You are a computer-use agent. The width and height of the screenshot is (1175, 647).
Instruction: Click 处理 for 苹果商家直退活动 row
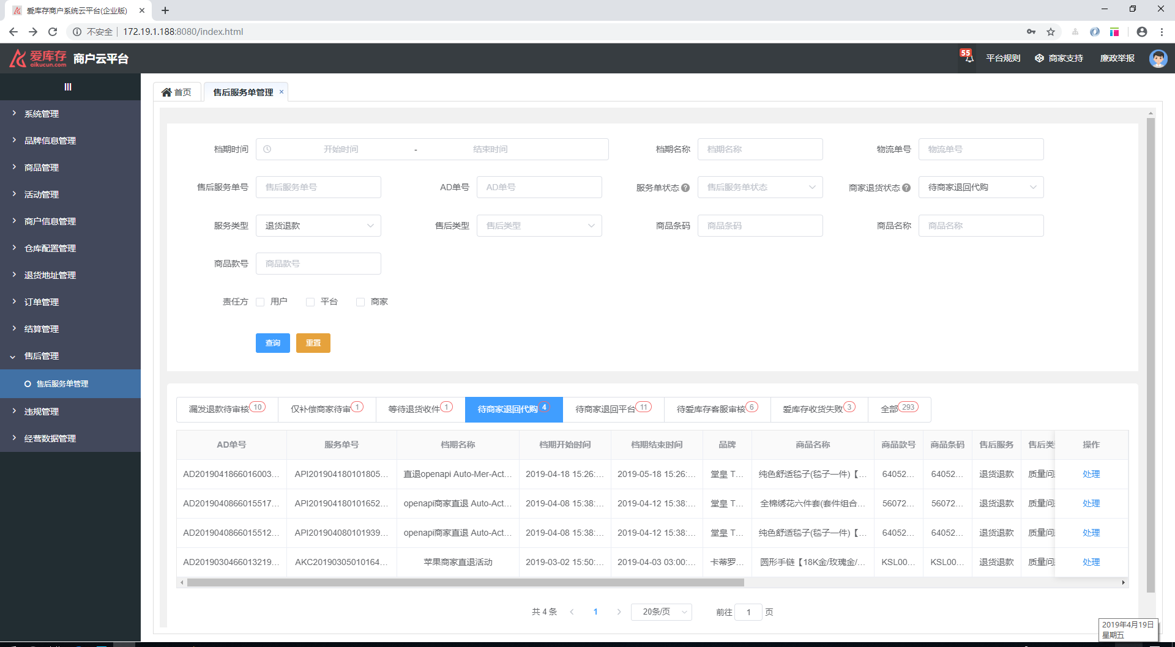pyautogui.click(x=1091, y=562)
